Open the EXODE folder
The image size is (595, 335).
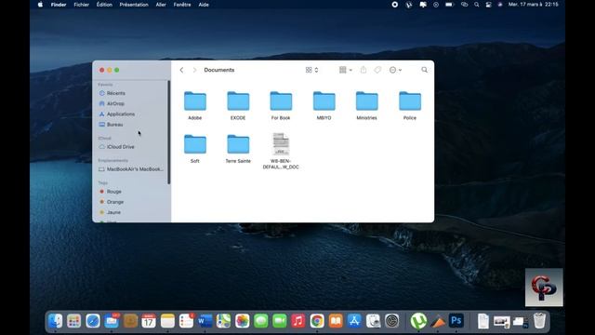(x=238, y=101)
